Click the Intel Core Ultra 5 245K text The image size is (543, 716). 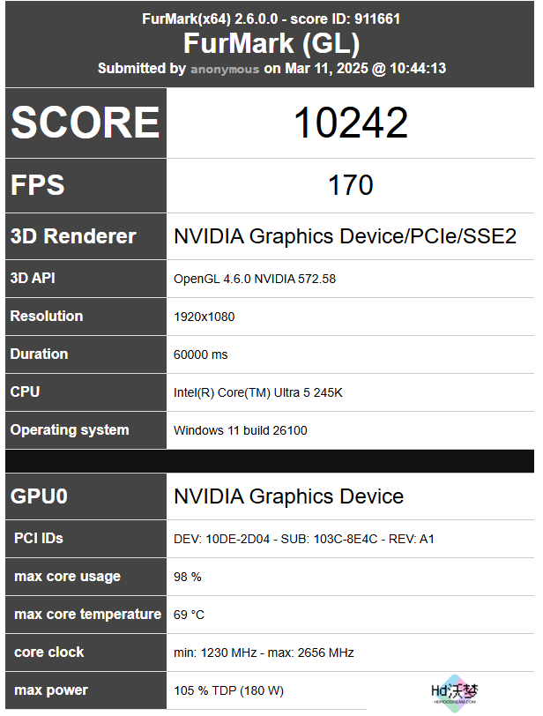coord(257,392)
